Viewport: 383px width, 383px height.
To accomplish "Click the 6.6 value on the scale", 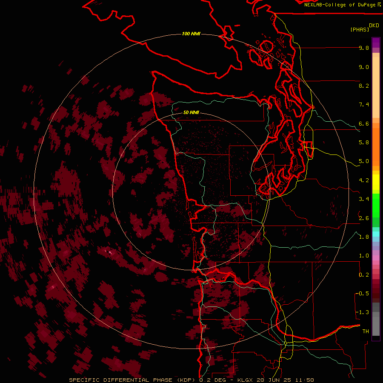I will [364, 123].
